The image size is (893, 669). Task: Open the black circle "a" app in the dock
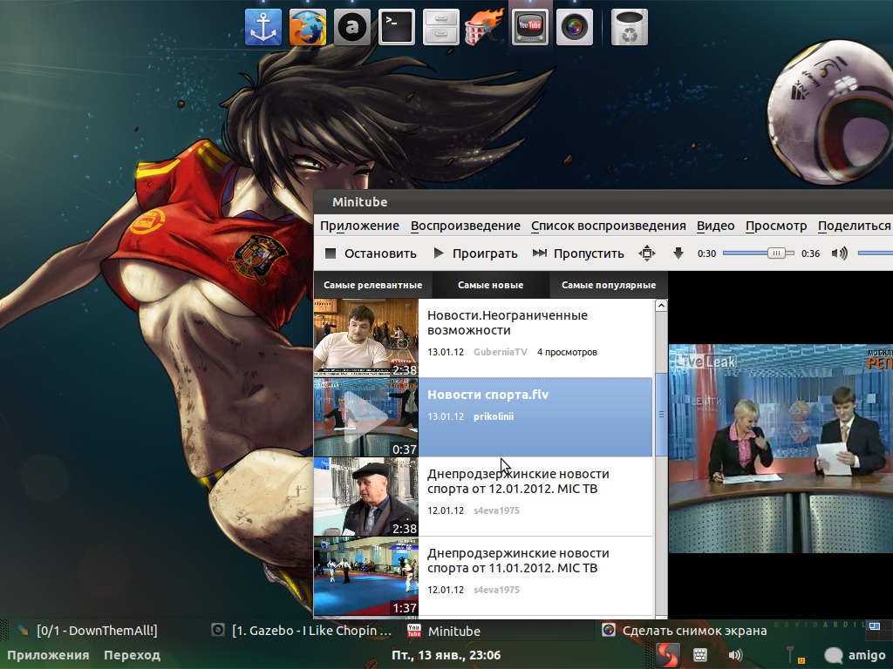[x=352, y=27]
